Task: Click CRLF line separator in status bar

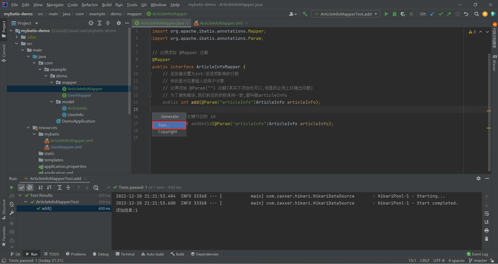Action: coord(425,261)
